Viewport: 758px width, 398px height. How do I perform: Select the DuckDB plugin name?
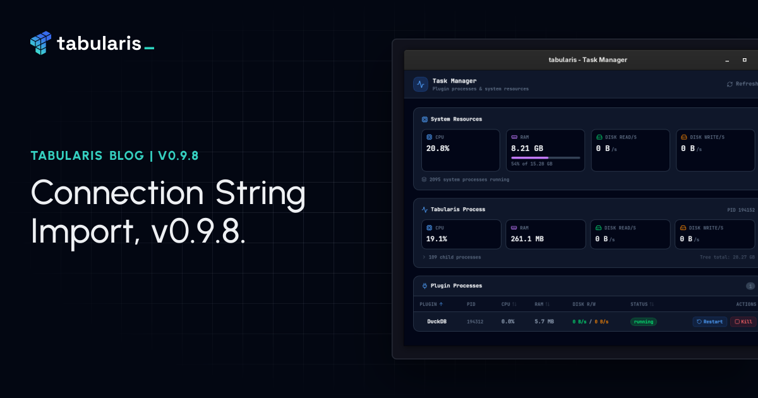pyautogui.click(x=437, y=322)
